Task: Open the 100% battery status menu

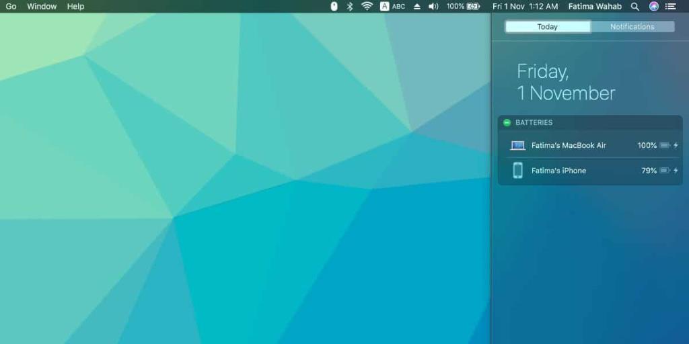Action: coord(463,6)
